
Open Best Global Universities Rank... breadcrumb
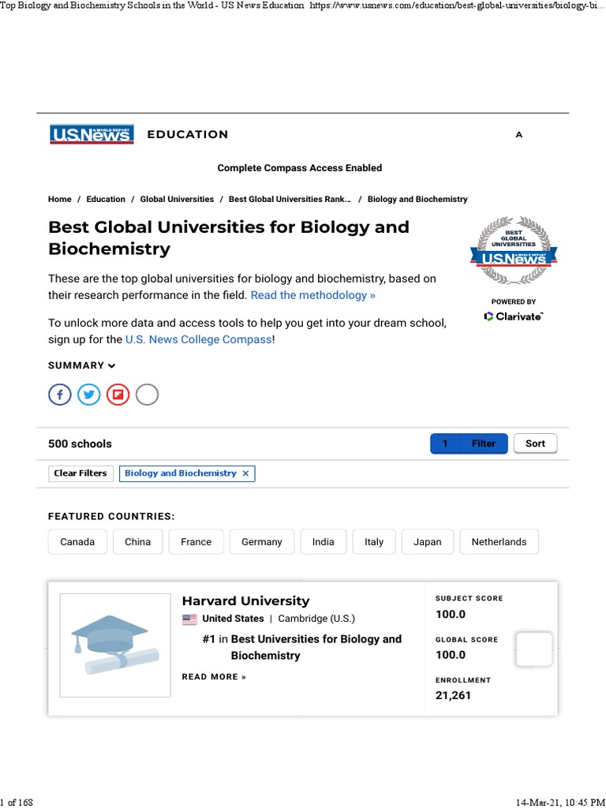290,200
